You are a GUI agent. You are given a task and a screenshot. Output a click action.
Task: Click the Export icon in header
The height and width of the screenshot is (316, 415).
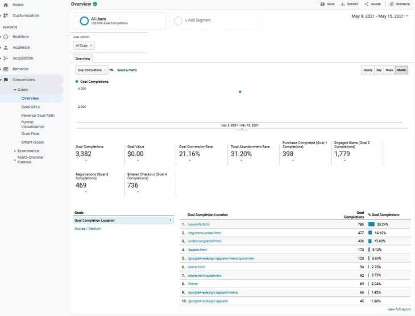pos(343,4)
